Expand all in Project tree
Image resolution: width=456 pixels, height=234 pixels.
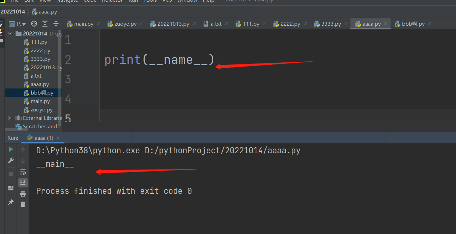click(x=45, y=24)
